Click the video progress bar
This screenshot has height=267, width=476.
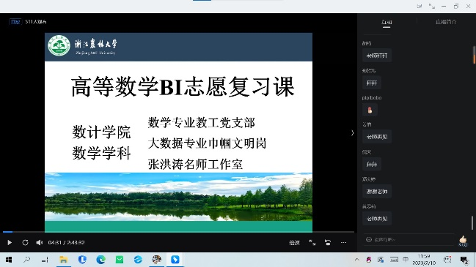[178, 232]
